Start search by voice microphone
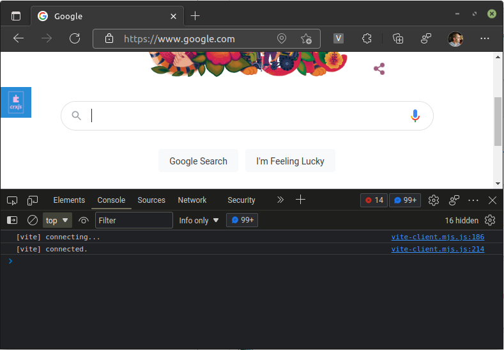The width and height of the screenshot is (504, 350). (415, 116)
